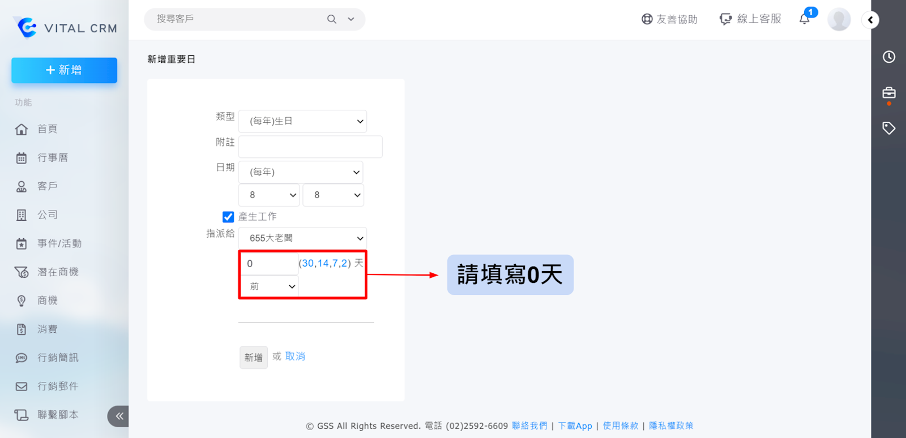Click the search magnifier icon
The width and height of the screenshot is (906, 438).
332,19
